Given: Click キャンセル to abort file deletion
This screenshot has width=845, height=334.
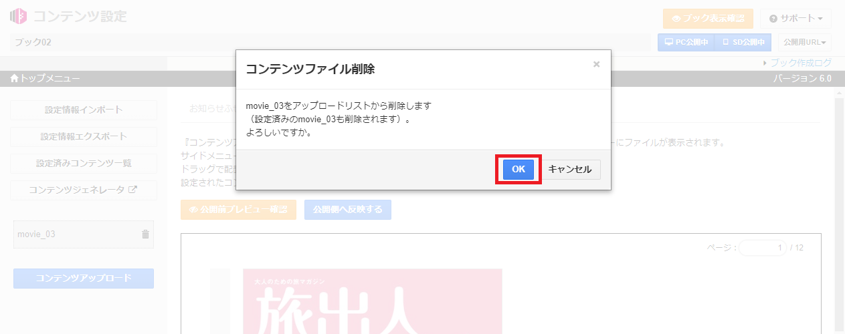Looking at the screenshot, I should tap(570, 170).
